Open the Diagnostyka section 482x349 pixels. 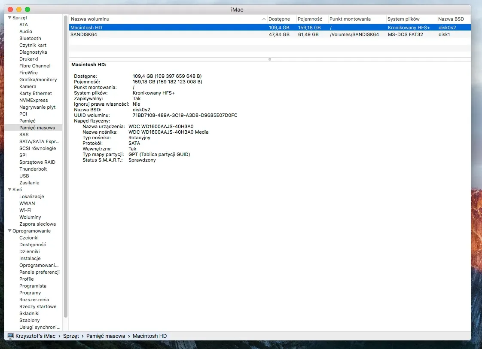[x=33, y=52]
